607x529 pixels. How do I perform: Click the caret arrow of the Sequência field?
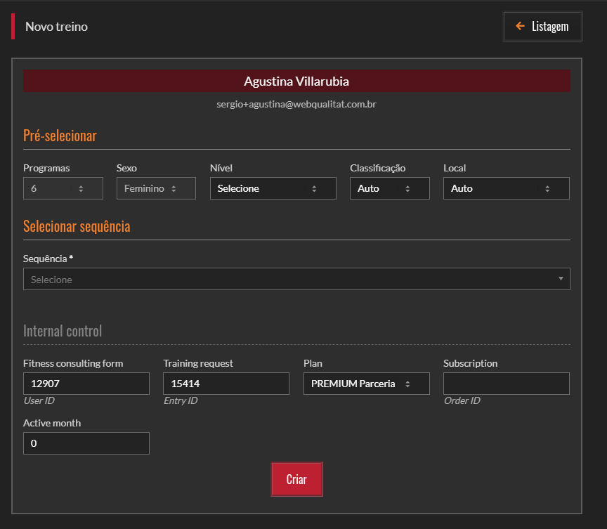[560, 279]
